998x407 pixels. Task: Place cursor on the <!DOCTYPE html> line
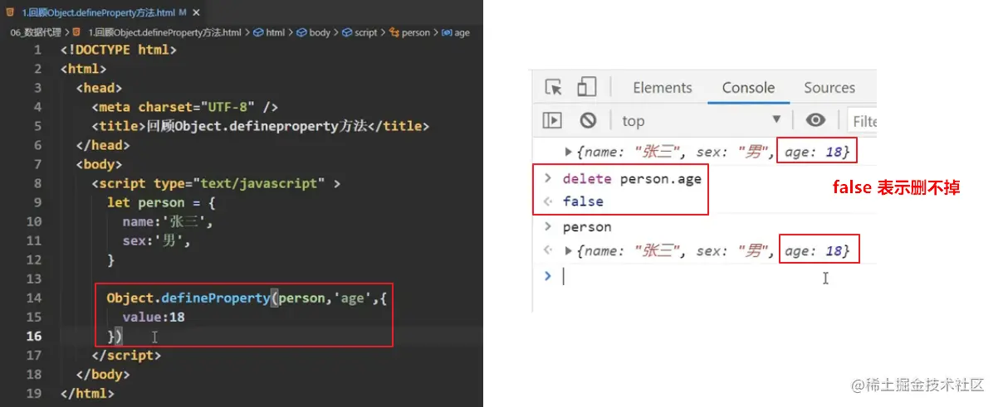(119, 50)
